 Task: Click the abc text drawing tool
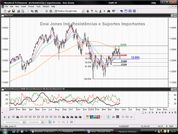click(x=113, y=117)
